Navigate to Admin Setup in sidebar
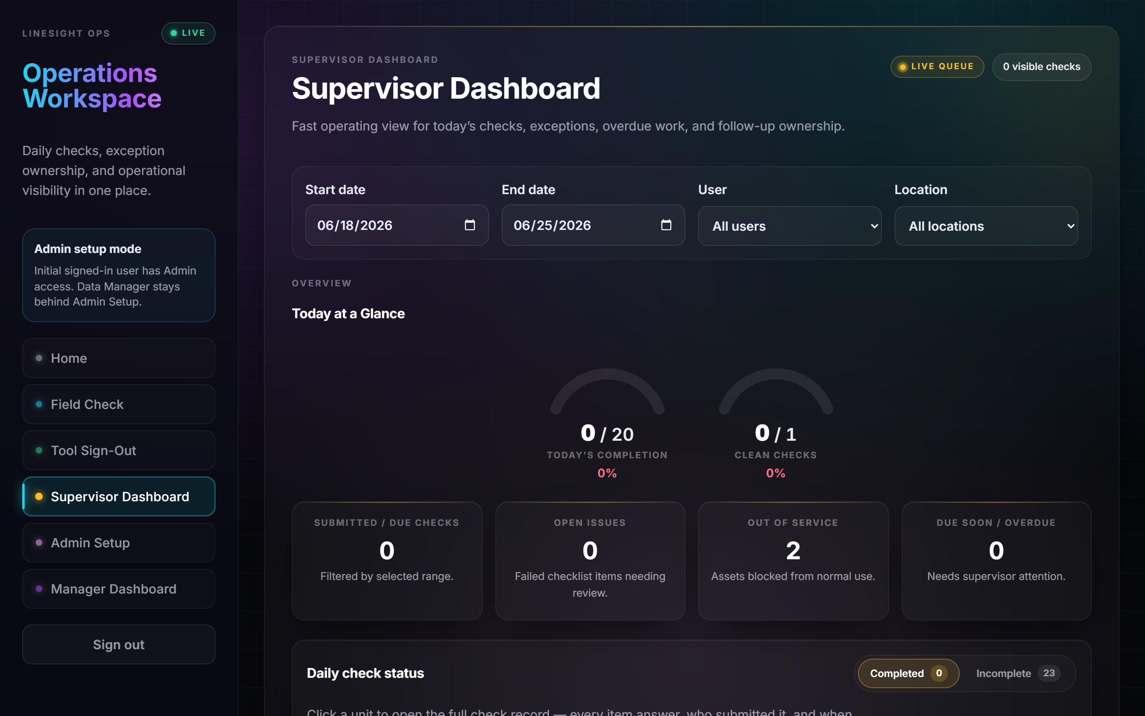Image resolution: width=1145 pixels, height=716 pixels. point(119,543)
